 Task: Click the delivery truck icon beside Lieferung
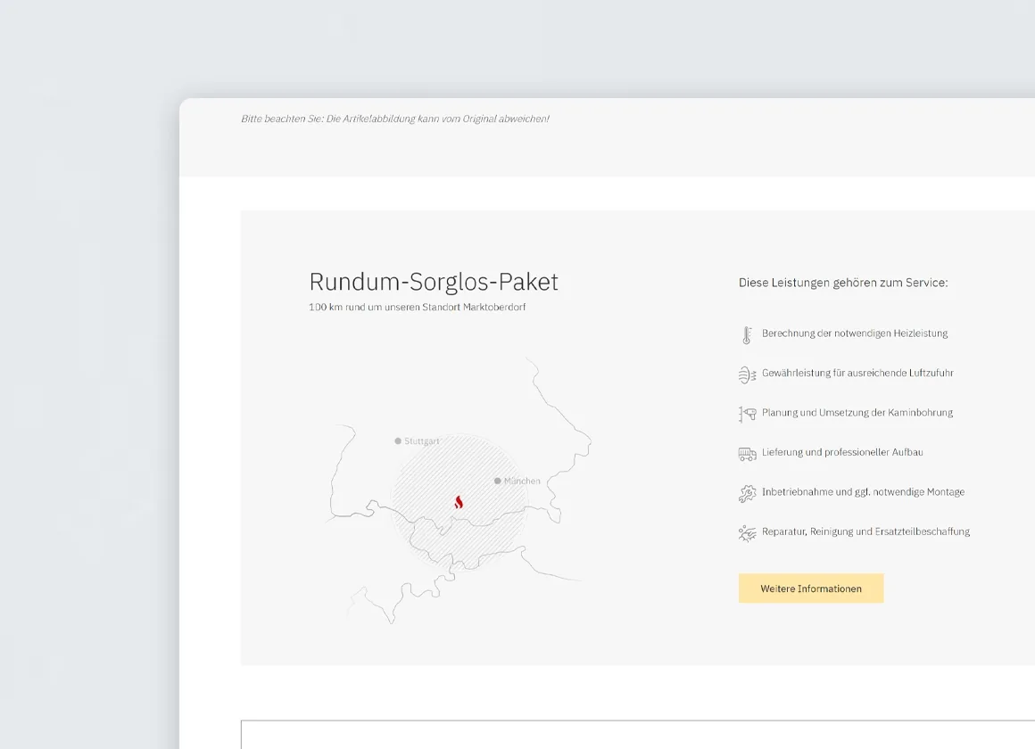point(747,453)
